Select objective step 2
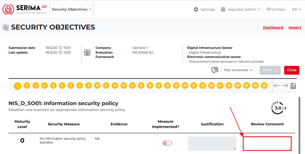This screenshot has width=305, height=154. [27, 85]
